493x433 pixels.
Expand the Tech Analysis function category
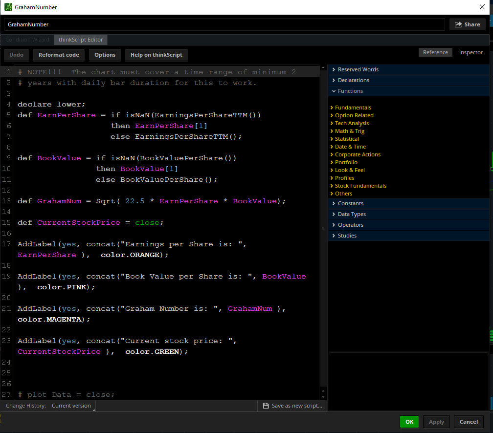click(x=351, y=123)
